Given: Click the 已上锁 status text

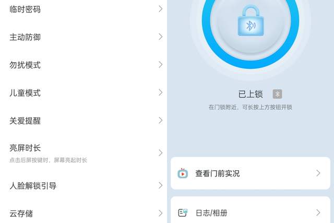Looking at the screenshot, I should (x=250, y=94).
